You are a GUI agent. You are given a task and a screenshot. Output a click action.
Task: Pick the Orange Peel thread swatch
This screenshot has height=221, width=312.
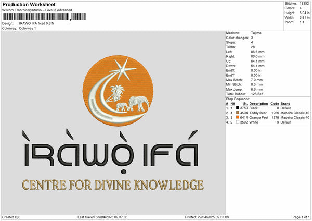click(x=238, y=117)
